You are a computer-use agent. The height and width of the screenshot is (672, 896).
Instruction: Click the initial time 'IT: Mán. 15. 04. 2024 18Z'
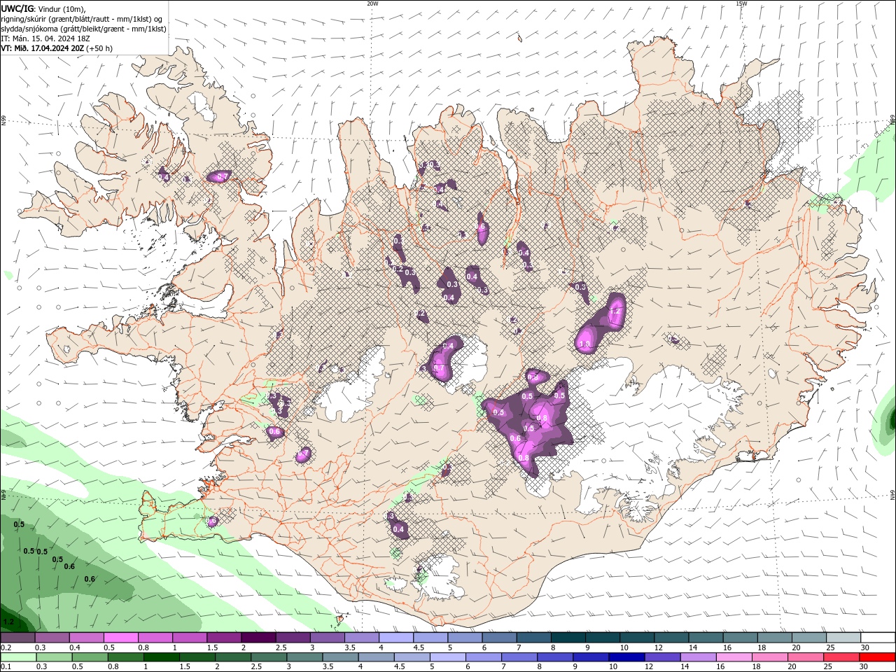click(45, 38)
